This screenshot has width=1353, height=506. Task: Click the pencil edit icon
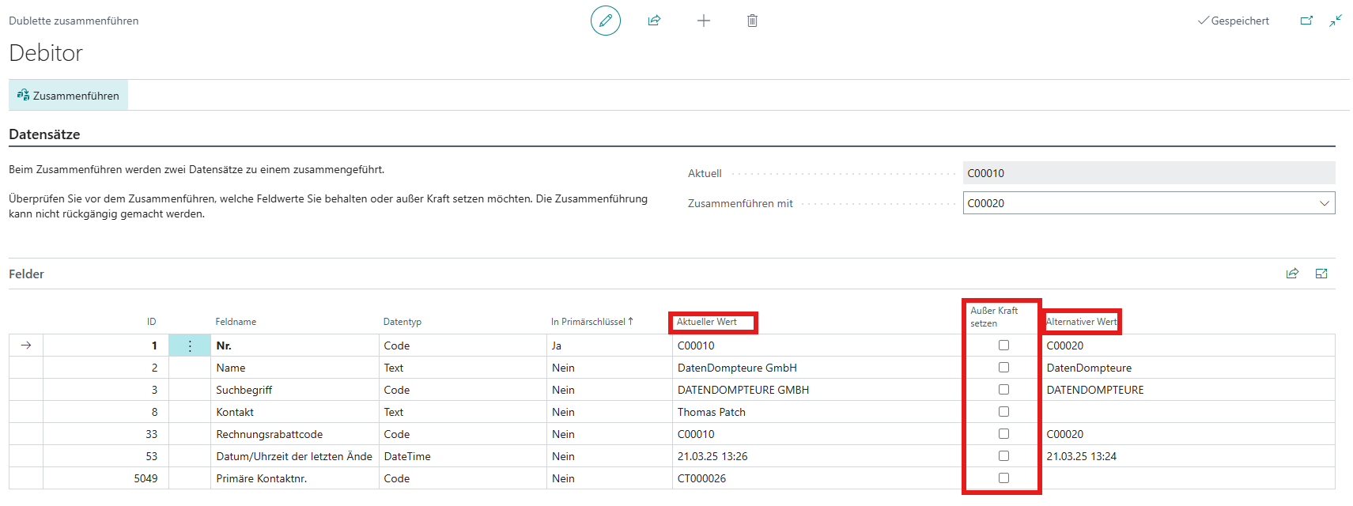(x=605, y=21)
